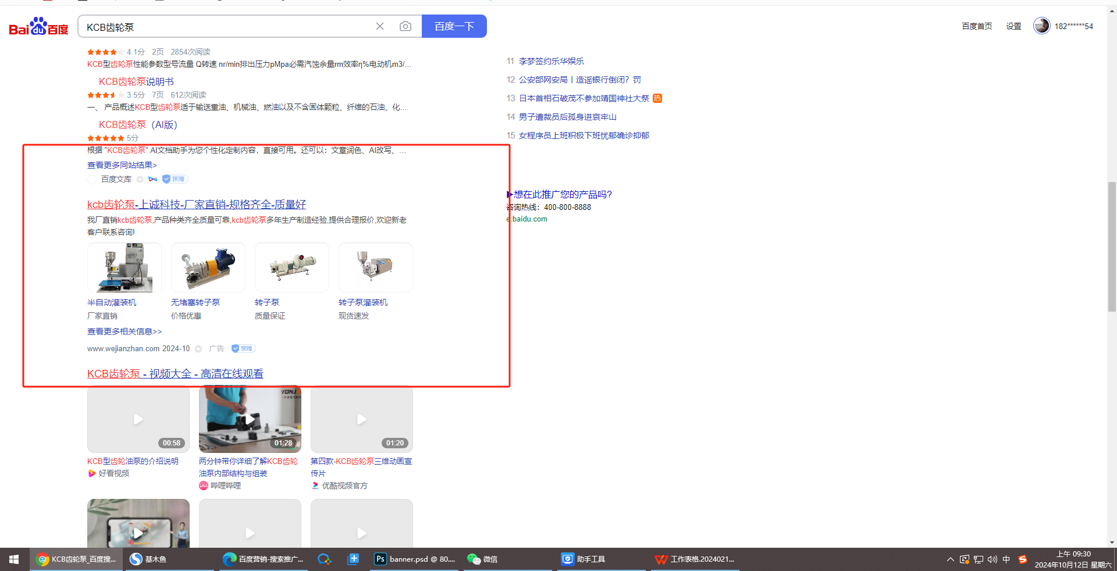Click the 百度文库 source name

click(x=116, y=179)
